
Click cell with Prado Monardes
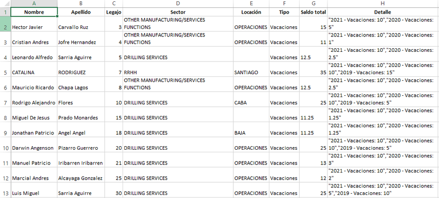click(81, 115)
